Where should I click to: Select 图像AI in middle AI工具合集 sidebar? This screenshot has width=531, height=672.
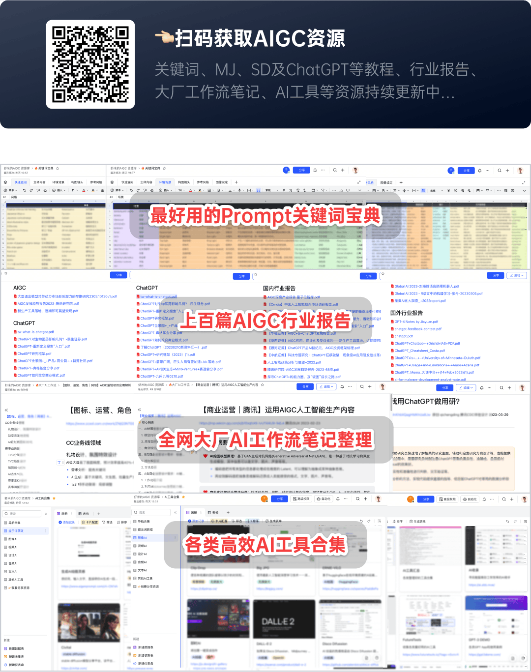tap(154, 538)
